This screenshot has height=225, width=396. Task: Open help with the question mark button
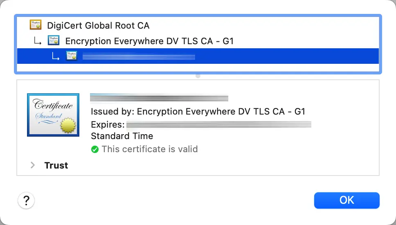click(26, 200)
